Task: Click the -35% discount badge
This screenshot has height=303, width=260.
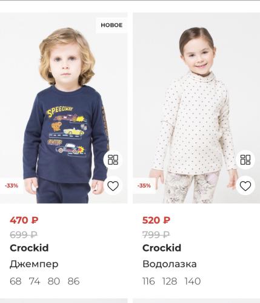Action: pos(144,185)
